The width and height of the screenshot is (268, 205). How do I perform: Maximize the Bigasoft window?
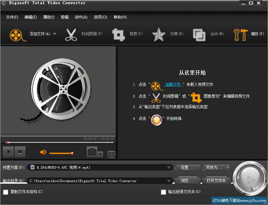point(251,3)
